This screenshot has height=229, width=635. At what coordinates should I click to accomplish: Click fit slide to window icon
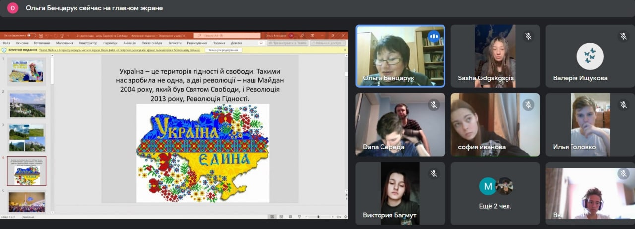tap(345, 217)
